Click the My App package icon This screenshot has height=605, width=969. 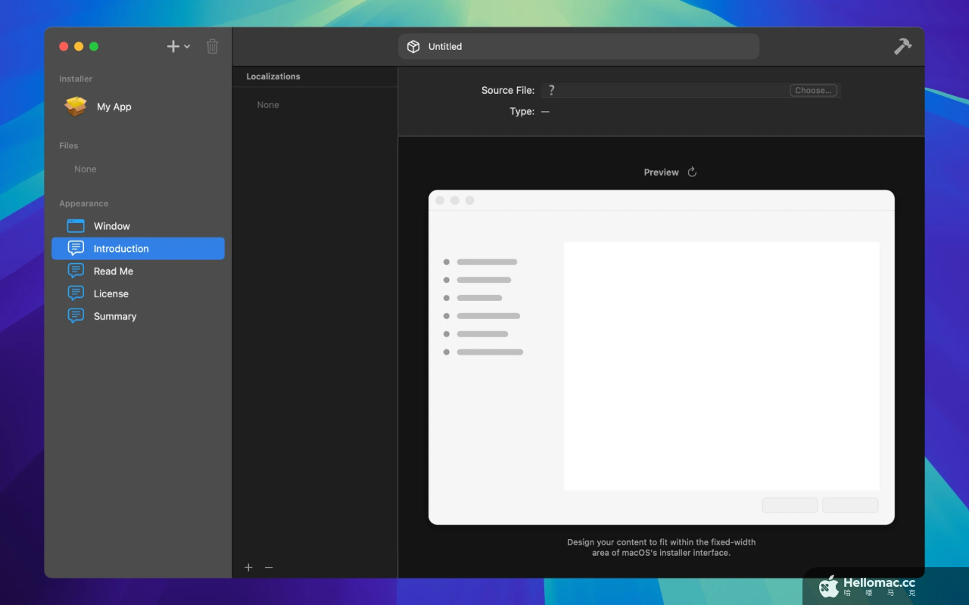(x=76, y=107)
